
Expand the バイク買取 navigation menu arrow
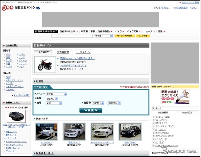(140, 32)
